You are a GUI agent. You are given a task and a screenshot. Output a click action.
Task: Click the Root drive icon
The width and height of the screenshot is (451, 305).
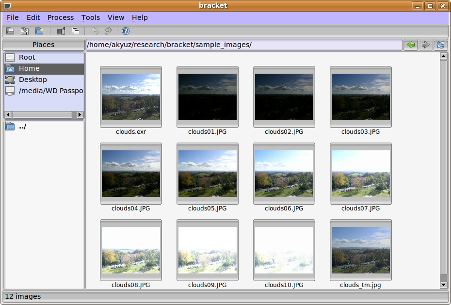click(x=10, y=58)
